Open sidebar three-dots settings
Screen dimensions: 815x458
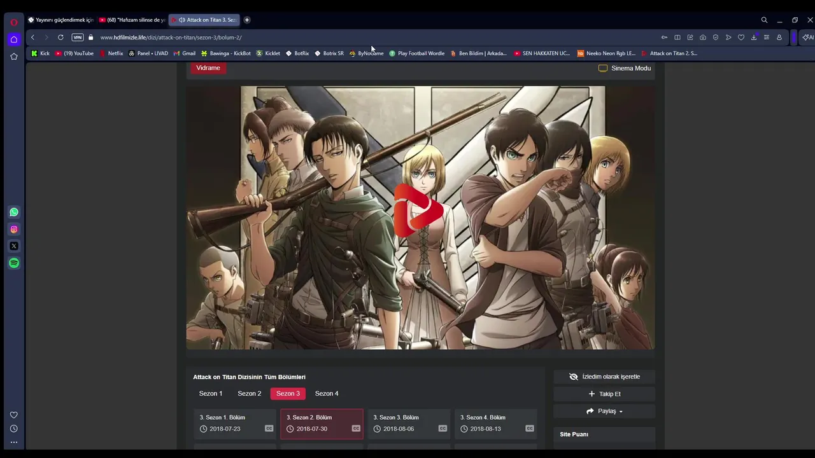pos(13,442)
